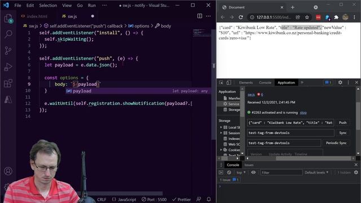Click the Periodic Sync button
Screen dimensions: 361x203
[x=336, y=143]
